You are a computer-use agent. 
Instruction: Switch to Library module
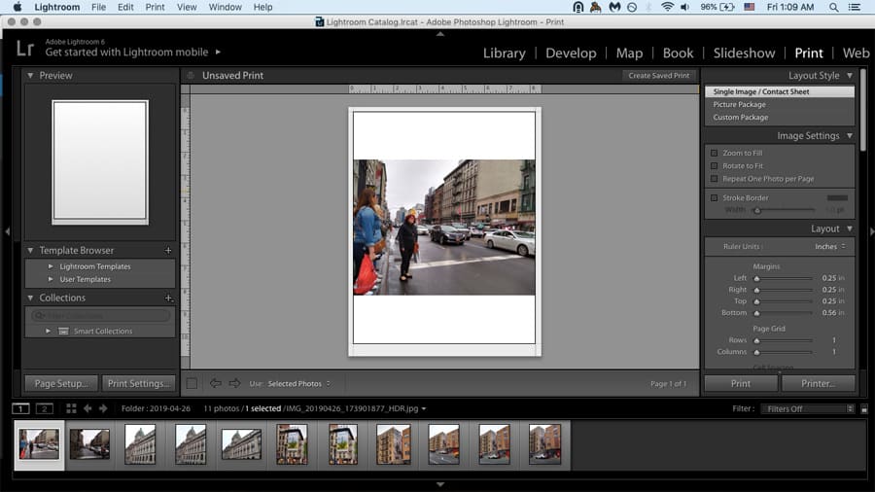(504, 53)
